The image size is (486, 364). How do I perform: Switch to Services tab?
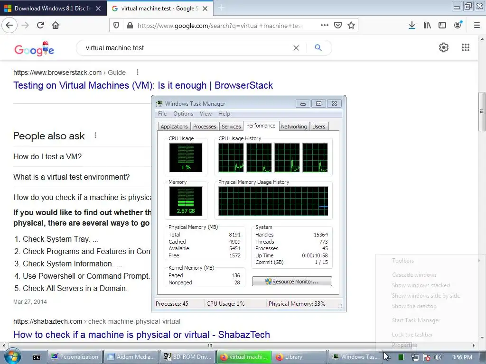[x=231, y=126]
